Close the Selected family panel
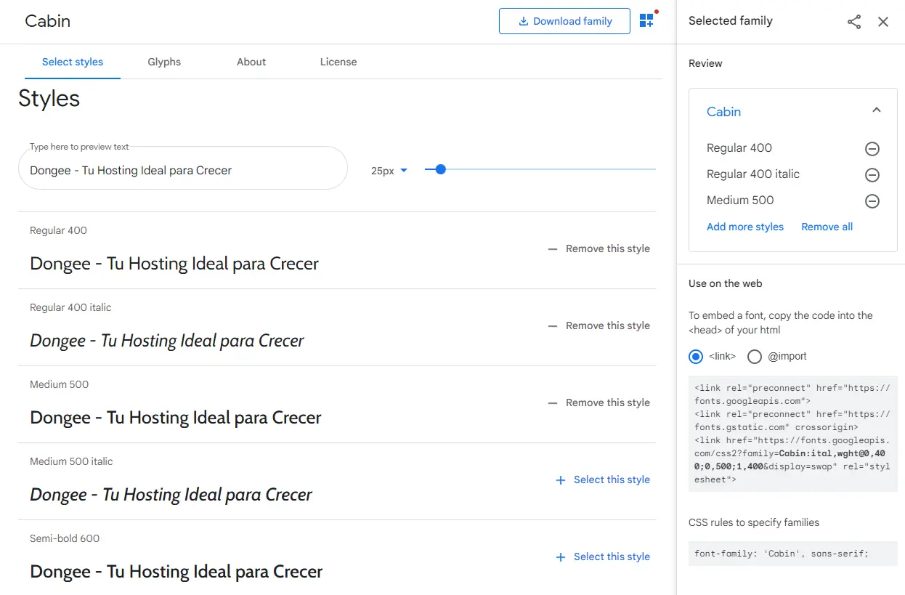This screenshot has height=595, width=905. (x=883, y=22)
